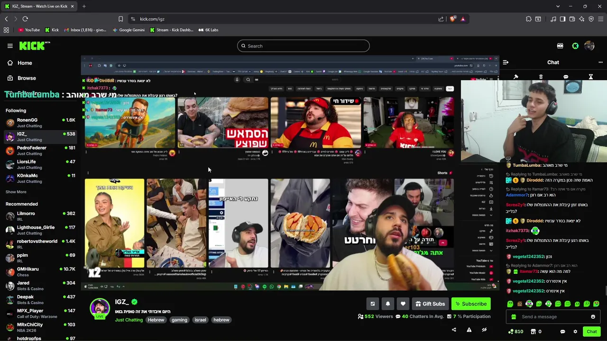607x341 pixels.
Task: Open PedroFederer channel in Following
Action: pos(40,150)
